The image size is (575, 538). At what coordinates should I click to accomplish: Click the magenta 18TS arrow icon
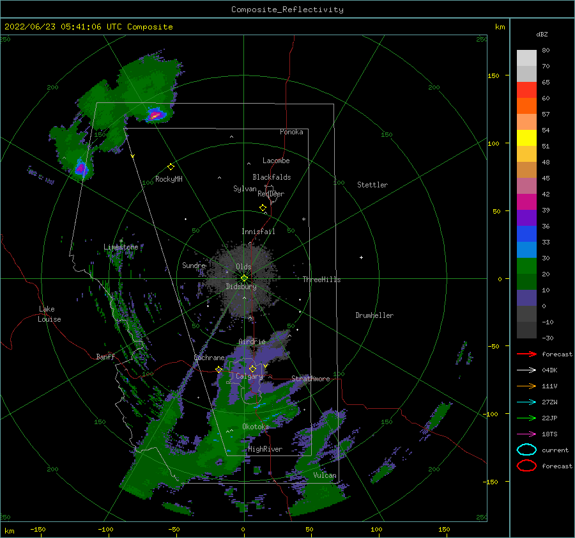[526, 434]
